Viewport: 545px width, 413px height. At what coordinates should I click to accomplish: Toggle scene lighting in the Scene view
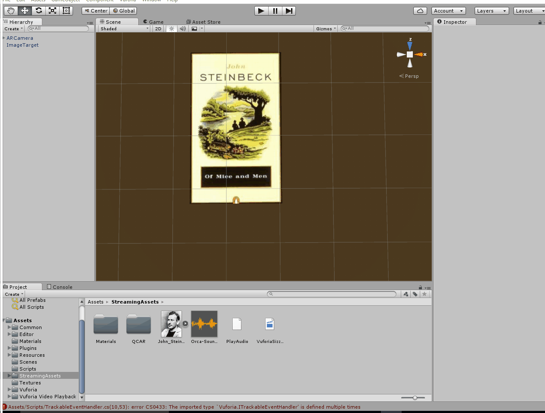[x=171, y=29]
